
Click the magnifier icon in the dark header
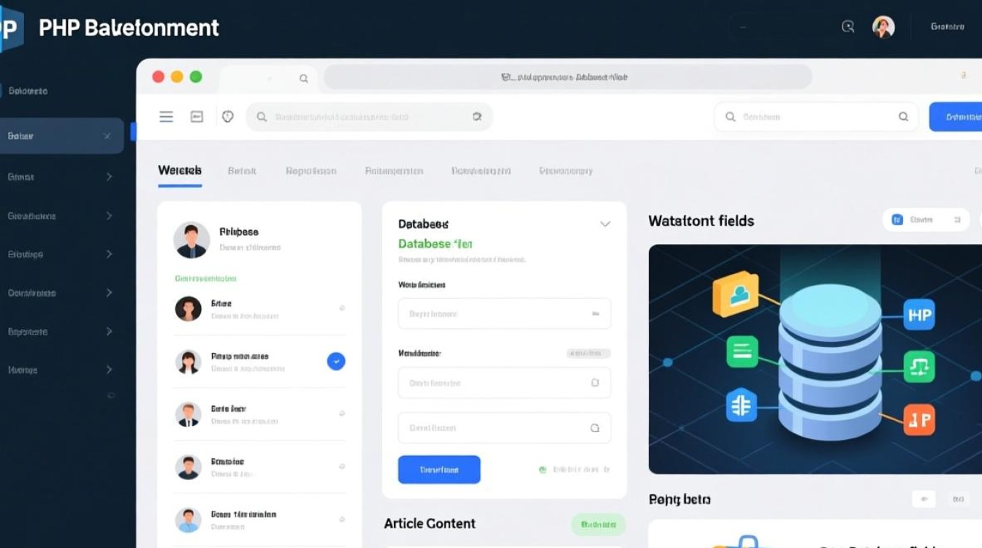coord(848,27)
